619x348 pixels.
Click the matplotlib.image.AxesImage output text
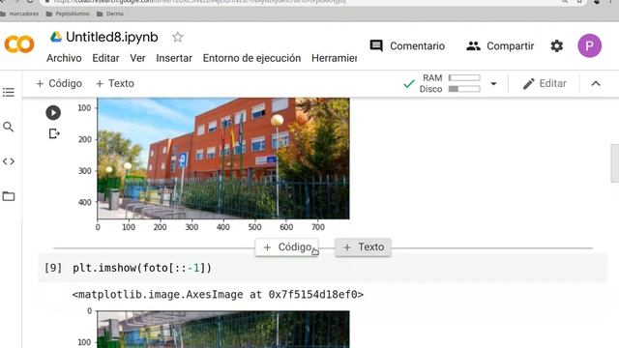(218, 295)
